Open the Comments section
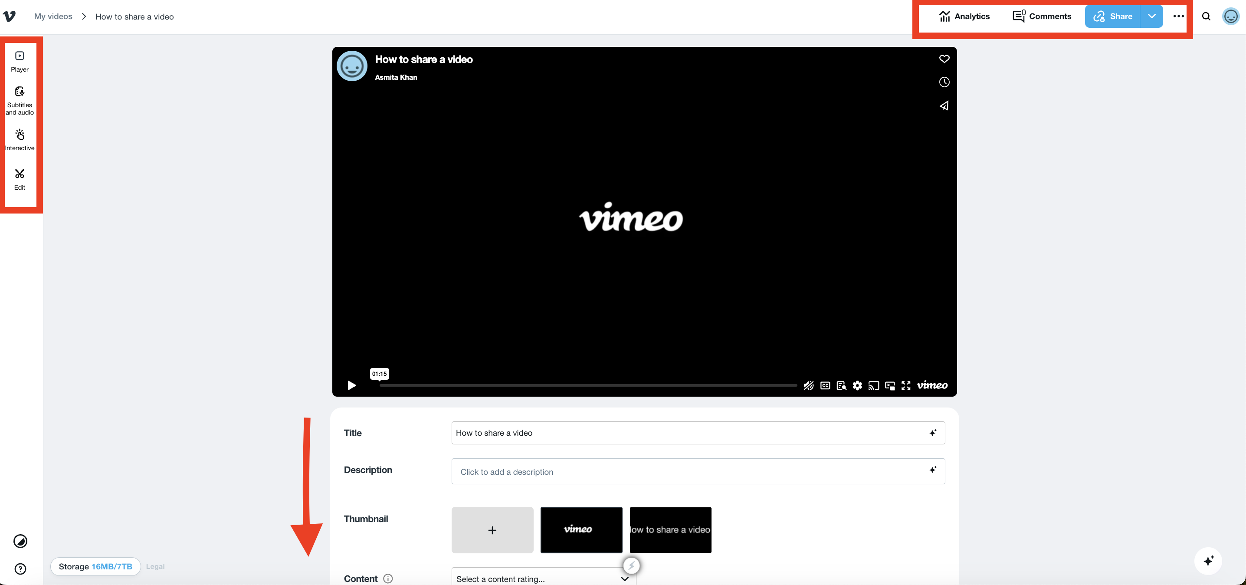The image size is (1246, 585). 1042,16
